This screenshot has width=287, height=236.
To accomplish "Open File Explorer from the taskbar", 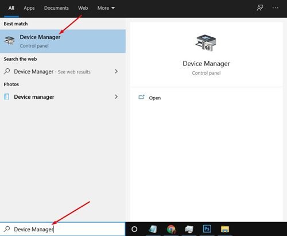I will 225,229.
